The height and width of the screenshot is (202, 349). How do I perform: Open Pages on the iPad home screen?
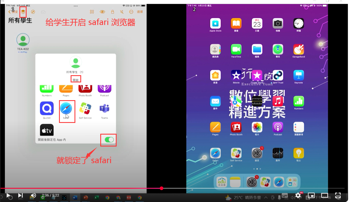(x=215, y=127)
